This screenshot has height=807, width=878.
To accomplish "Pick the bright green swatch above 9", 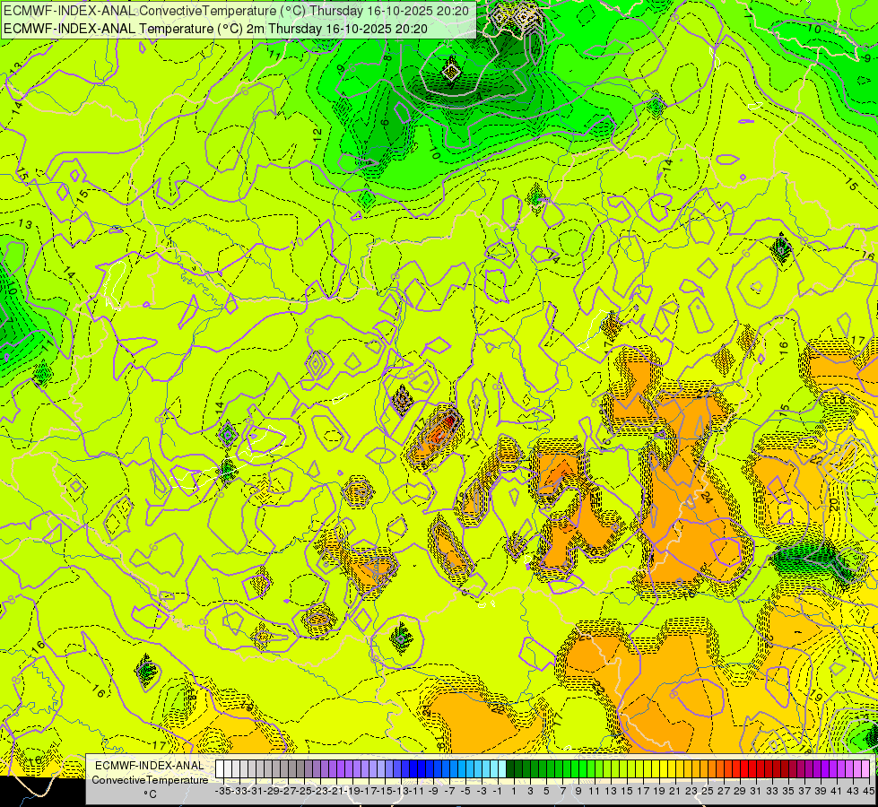I will 575,768.
